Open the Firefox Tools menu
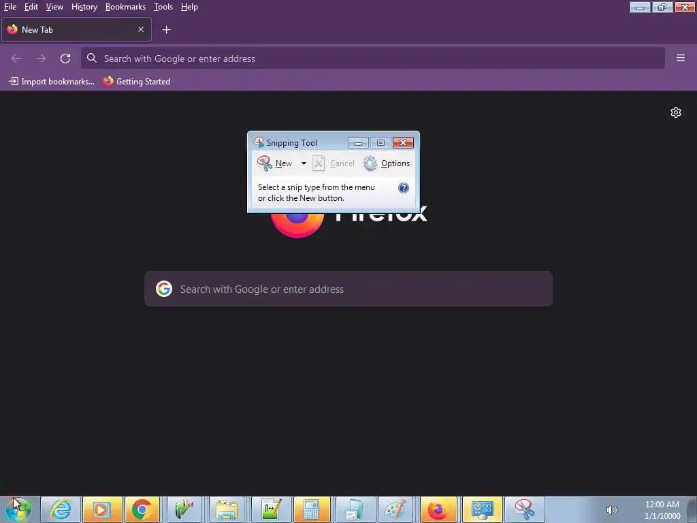 pos(163,7)
